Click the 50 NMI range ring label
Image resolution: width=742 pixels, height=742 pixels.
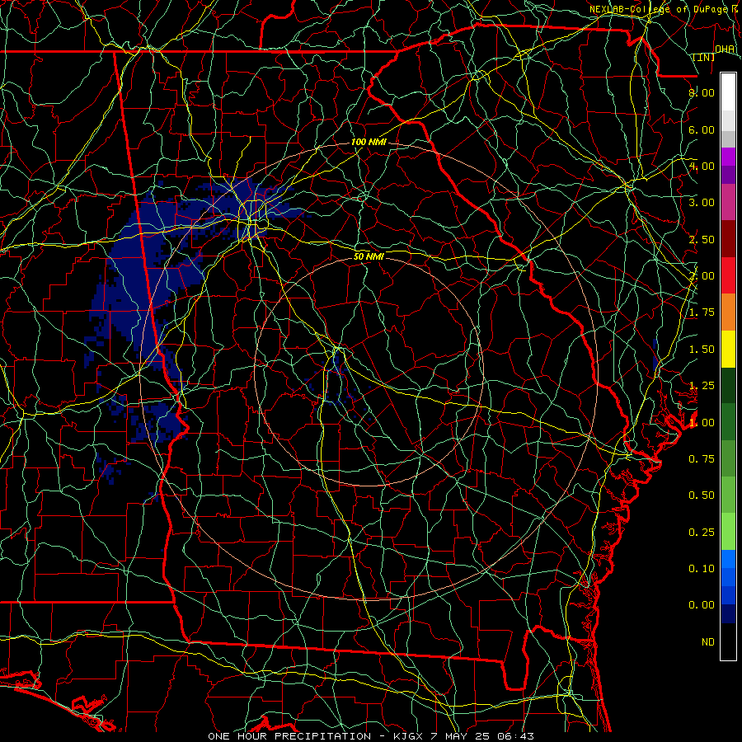tap(369, 256)
